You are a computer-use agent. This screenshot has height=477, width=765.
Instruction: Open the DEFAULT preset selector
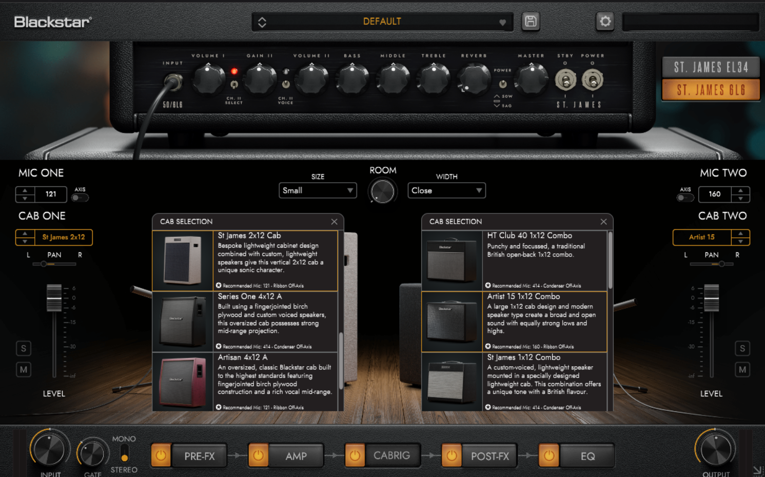[x=382, y=22]
